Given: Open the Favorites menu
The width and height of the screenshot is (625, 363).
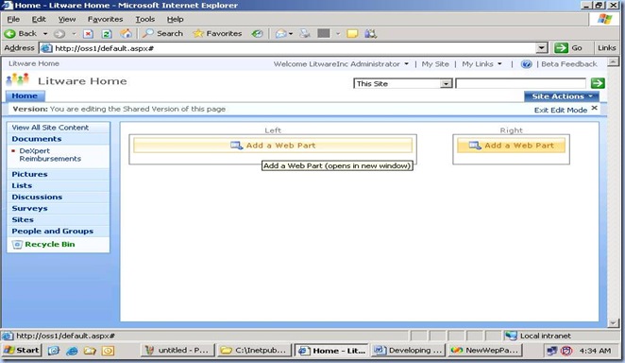Looking at the screenshot, I should pyautogui.click(x=105, y=19).
